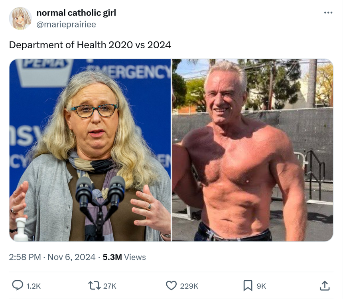Click the 27K reposts count
The image size is (343, 299).
click(x=110, y=286)
